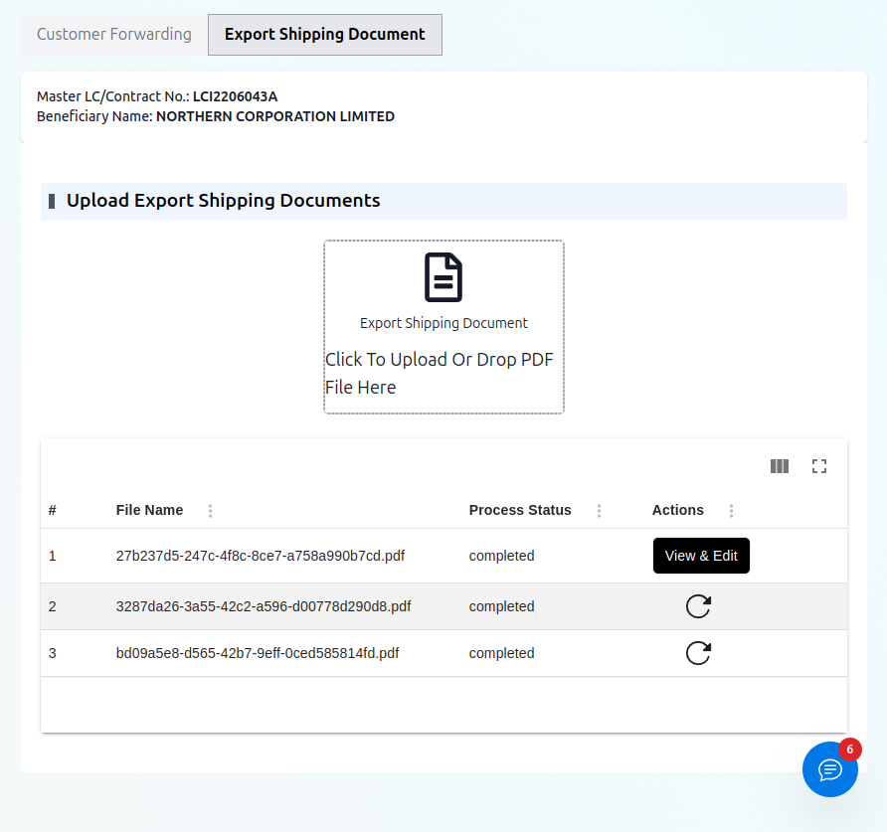Sort by the File Name header

point(149,510)
